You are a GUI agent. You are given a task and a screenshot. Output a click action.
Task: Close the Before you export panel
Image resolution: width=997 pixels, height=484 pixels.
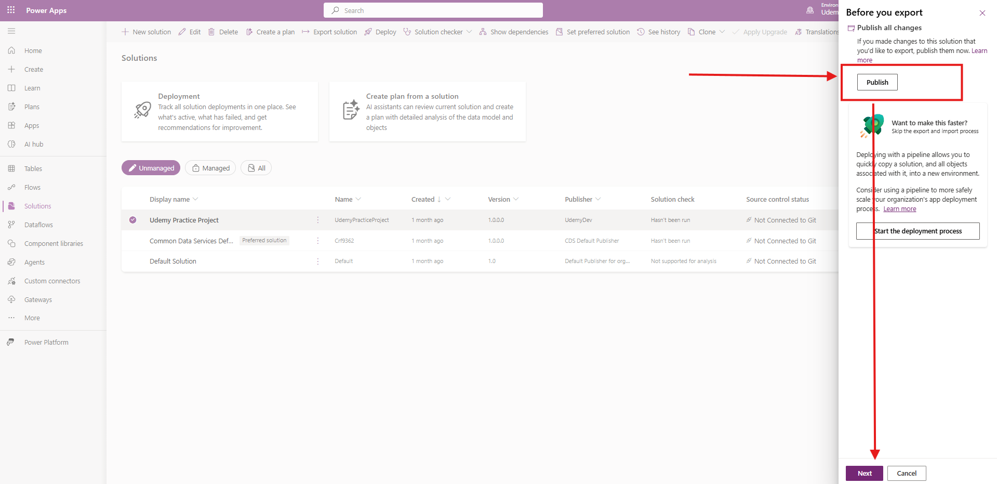(x=982, y=13)
